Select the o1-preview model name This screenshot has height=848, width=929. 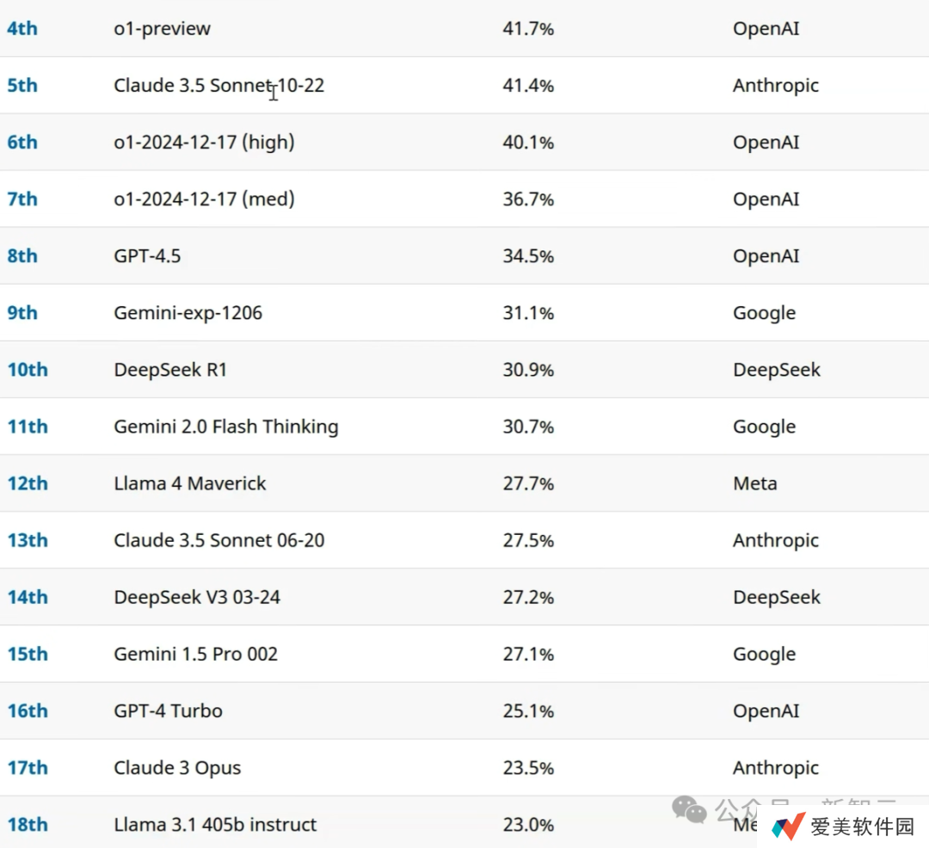(x=162, y=28)
